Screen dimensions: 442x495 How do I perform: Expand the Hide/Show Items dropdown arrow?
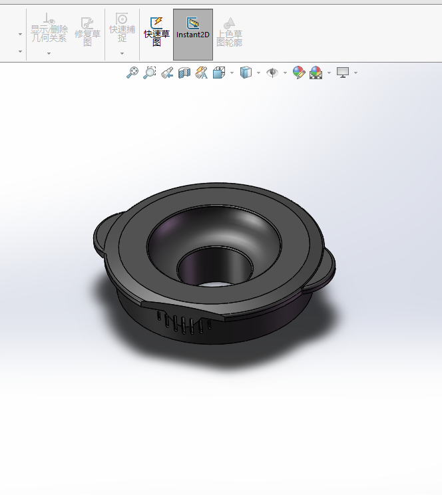click(x=285, y=73)
